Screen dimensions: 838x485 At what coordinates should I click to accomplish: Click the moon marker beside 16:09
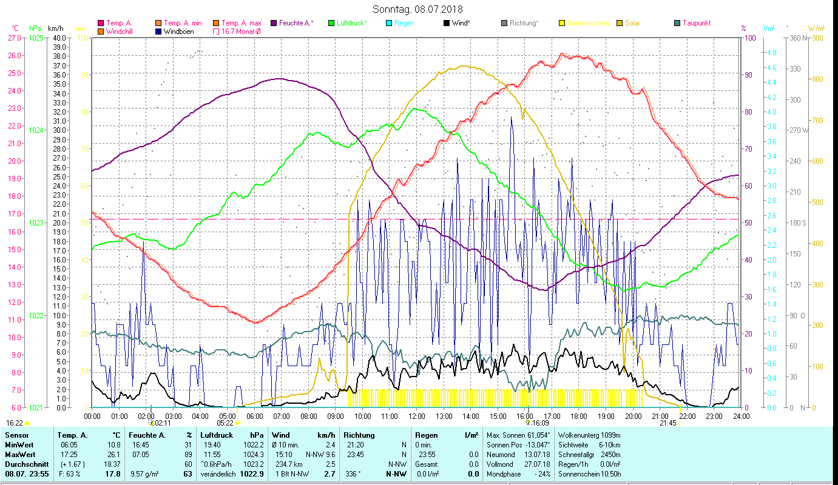click(529, 423)
